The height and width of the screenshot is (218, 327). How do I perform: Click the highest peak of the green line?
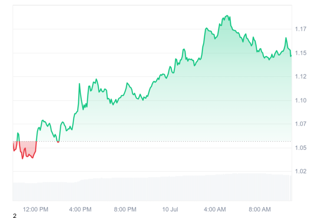point(227,16)
